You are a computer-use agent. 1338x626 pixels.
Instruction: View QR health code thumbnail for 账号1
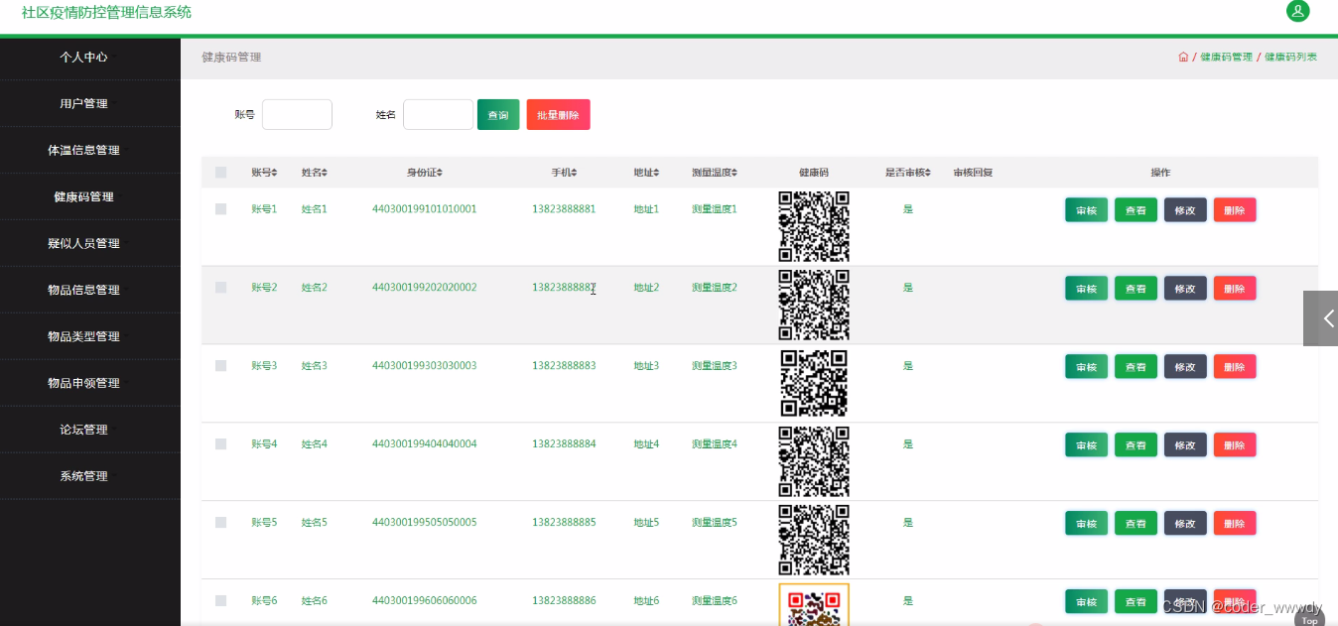(x=814, y=226)
